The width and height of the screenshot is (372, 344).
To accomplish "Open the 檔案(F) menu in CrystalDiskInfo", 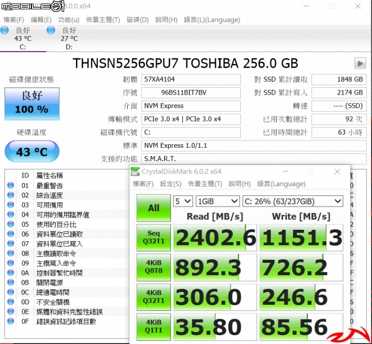I will (14, 20).
